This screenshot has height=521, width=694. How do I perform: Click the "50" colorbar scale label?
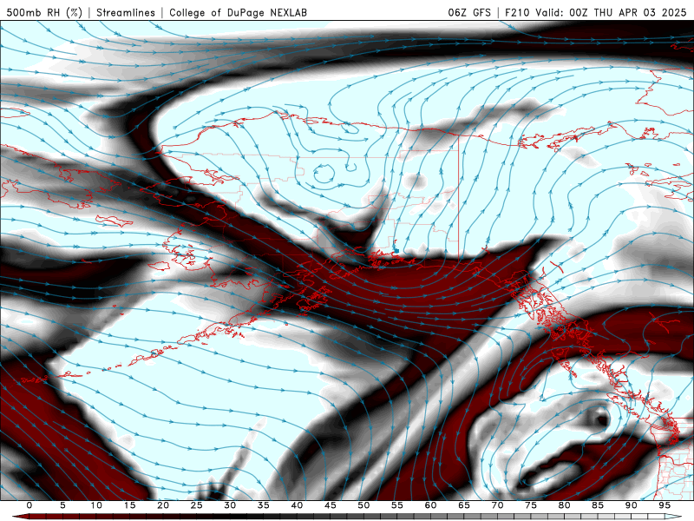[x=363, y=505]
